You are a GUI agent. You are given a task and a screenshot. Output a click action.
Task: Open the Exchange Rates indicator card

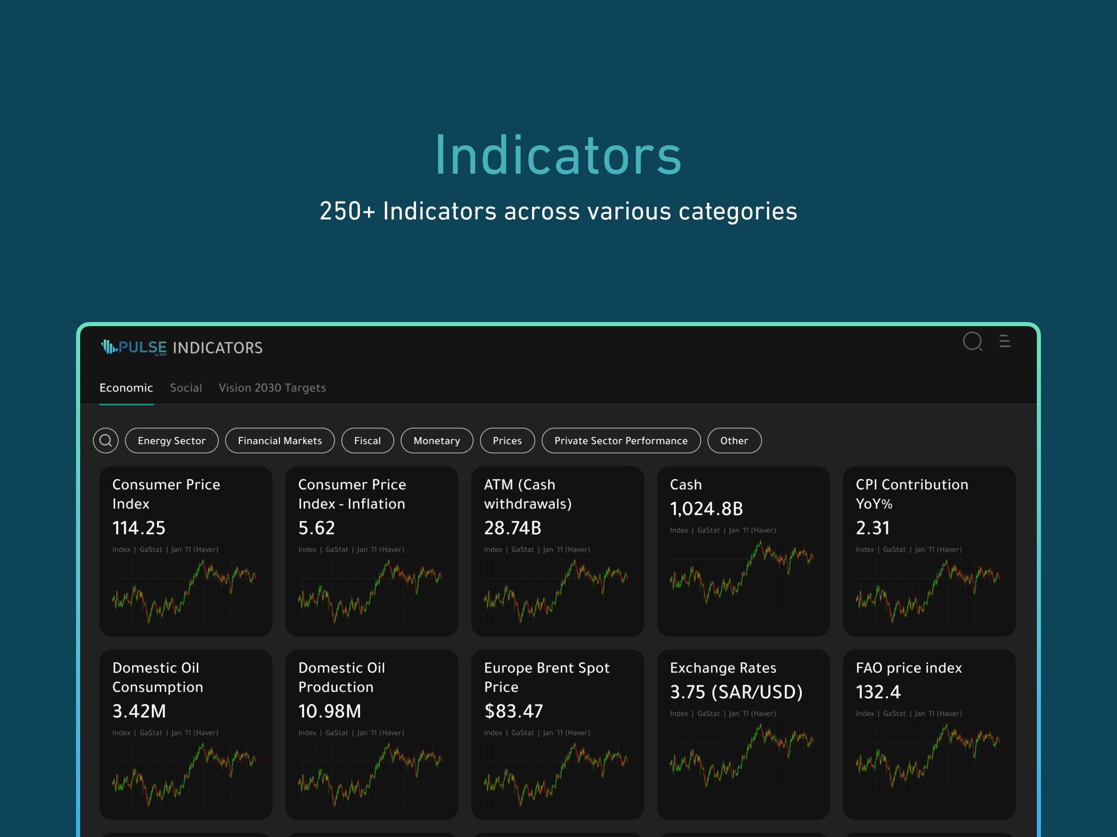coord(743,734)
